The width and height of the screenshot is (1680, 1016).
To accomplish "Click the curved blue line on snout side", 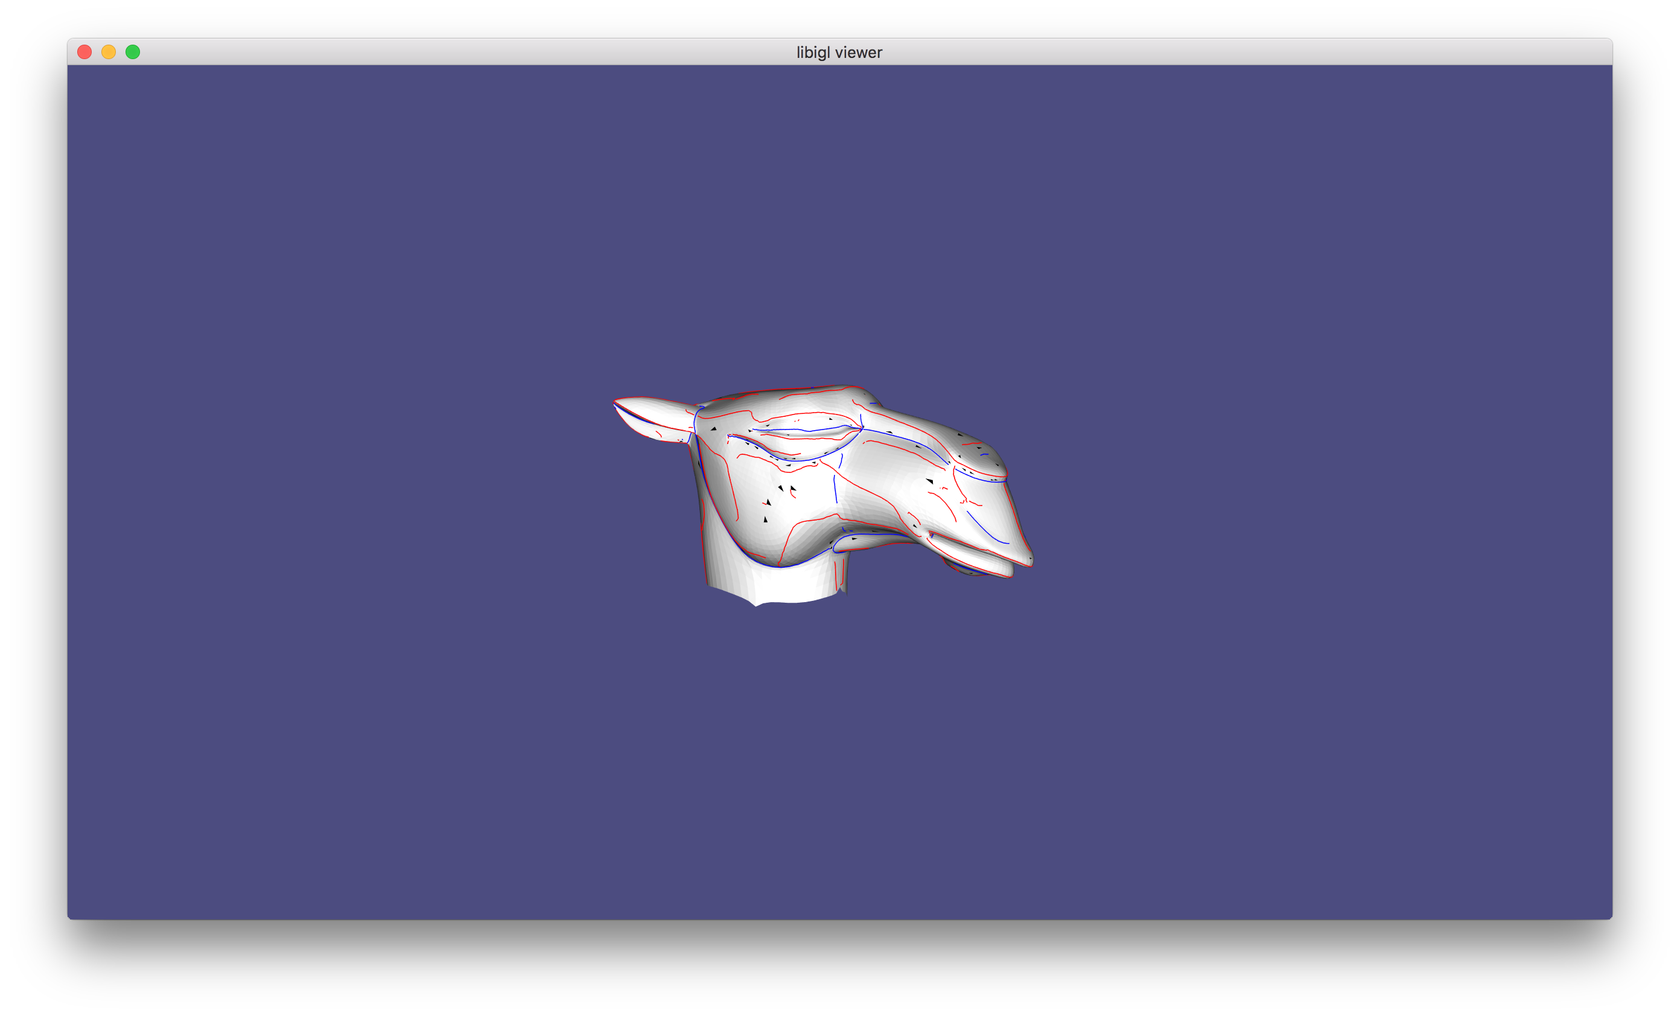I will (985, 530).
